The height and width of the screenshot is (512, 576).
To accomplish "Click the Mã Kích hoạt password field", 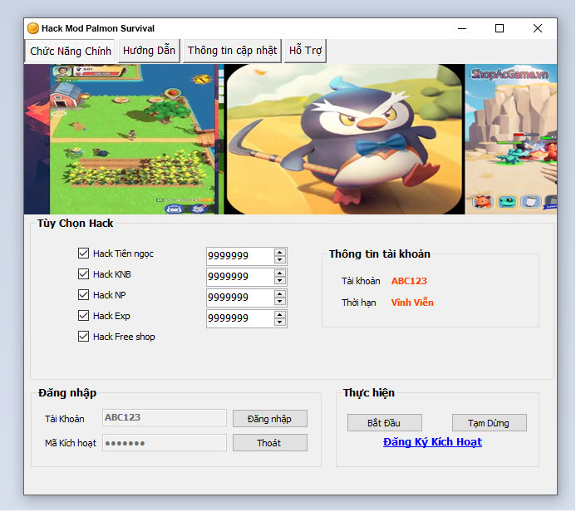I will [165, 442].
